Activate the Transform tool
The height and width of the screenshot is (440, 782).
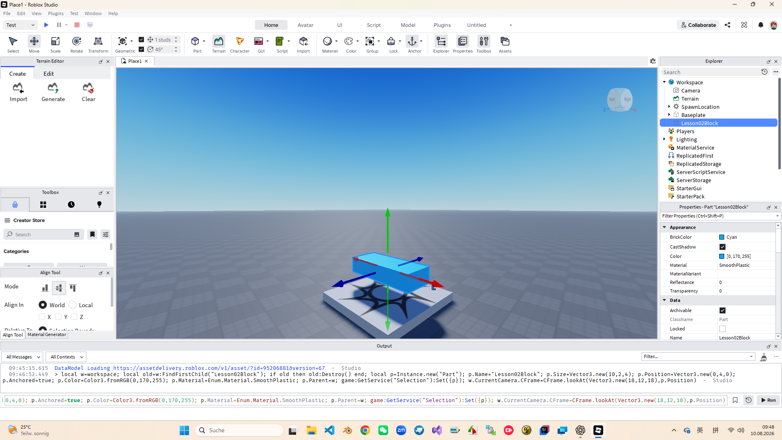(x=98, y=44)
